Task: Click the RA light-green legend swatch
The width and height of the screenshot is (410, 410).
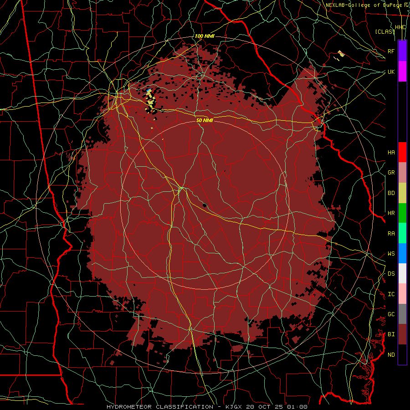Action: tap(402, 233)
